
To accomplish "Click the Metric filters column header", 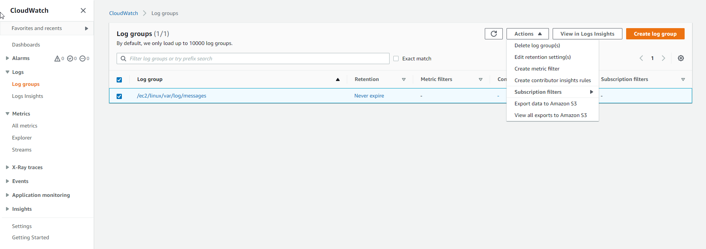I will pyautogui.click(x=436, y=79).
